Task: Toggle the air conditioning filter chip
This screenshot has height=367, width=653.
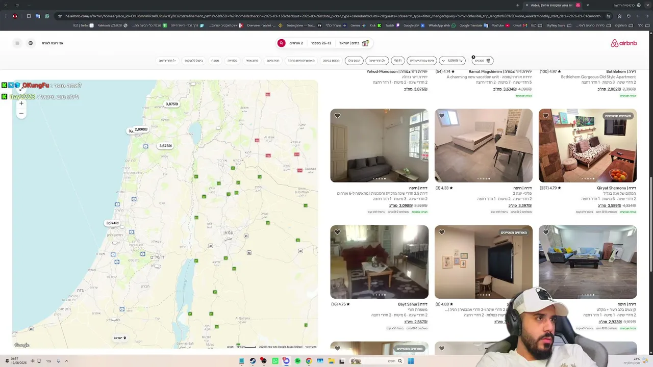Action: [252, 61]
